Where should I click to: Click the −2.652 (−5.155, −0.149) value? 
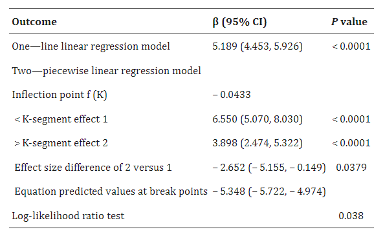[x=269, y=168]
